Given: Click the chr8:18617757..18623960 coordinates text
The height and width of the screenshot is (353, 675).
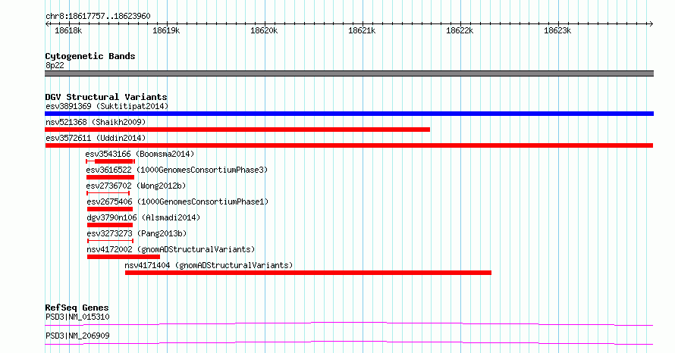Looking at the screenshot, I should 98,17.
